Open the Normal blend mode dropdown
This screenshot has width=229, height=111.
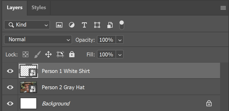click(38, 39)
